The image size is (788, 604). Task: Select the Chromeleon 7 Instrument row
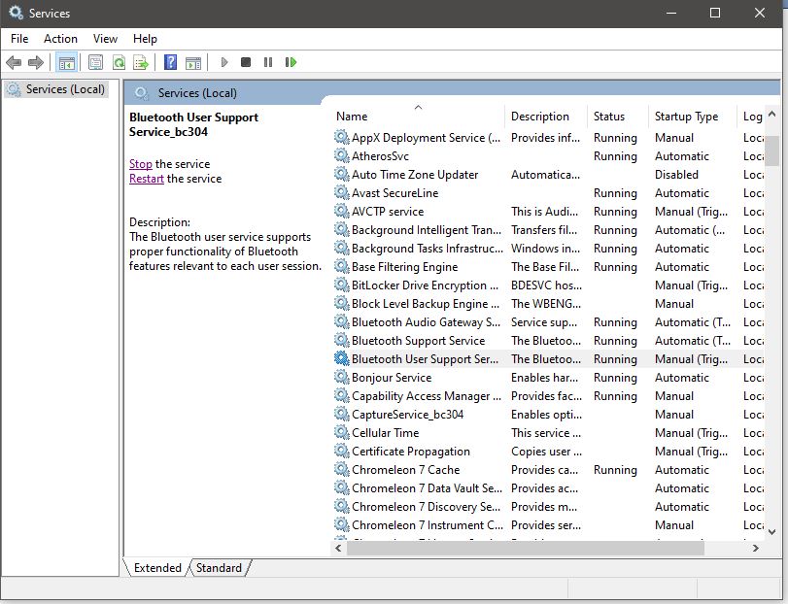548,524
